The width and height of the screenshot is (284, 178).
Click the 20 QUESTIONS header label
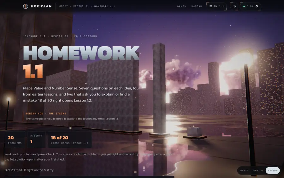pyautogui.click(x=86, y=36)
